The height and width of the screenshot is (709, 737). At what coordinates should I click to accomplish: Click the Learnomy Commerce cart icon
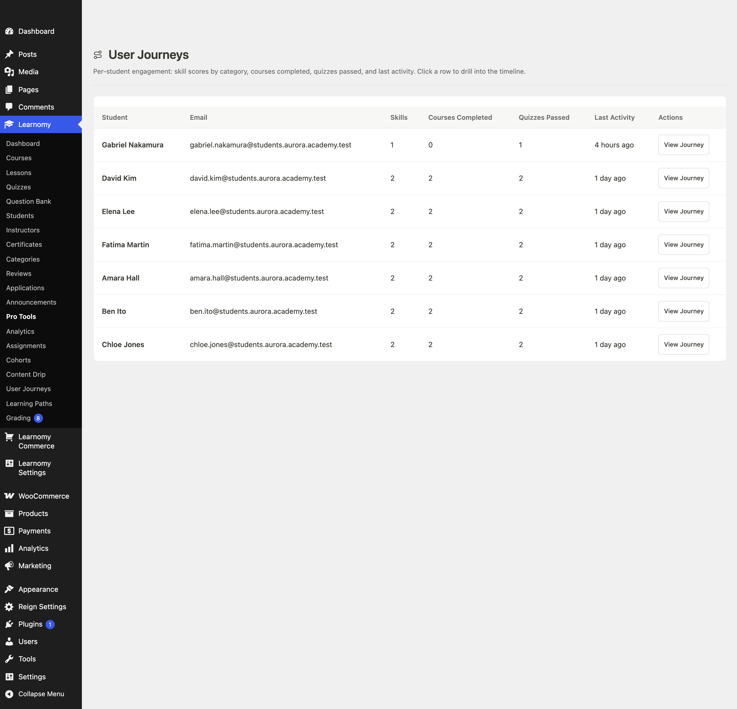pyautogui.click(x=9, y=437)
